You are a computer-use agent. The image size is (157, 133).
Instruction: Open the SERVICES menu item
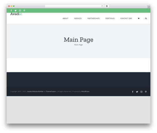pyautogui.click(x=78, y=18)
